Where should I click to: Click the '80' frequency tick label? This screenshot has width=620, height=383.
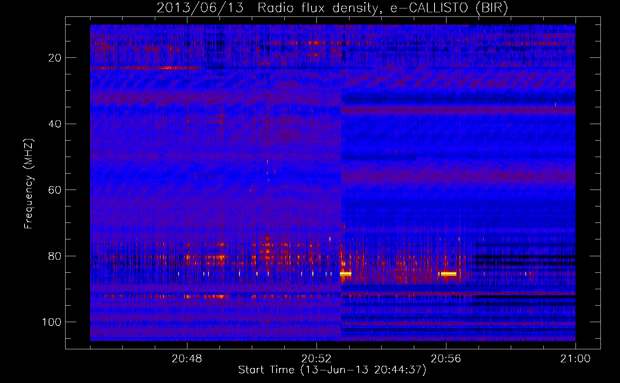click(55, 256)
